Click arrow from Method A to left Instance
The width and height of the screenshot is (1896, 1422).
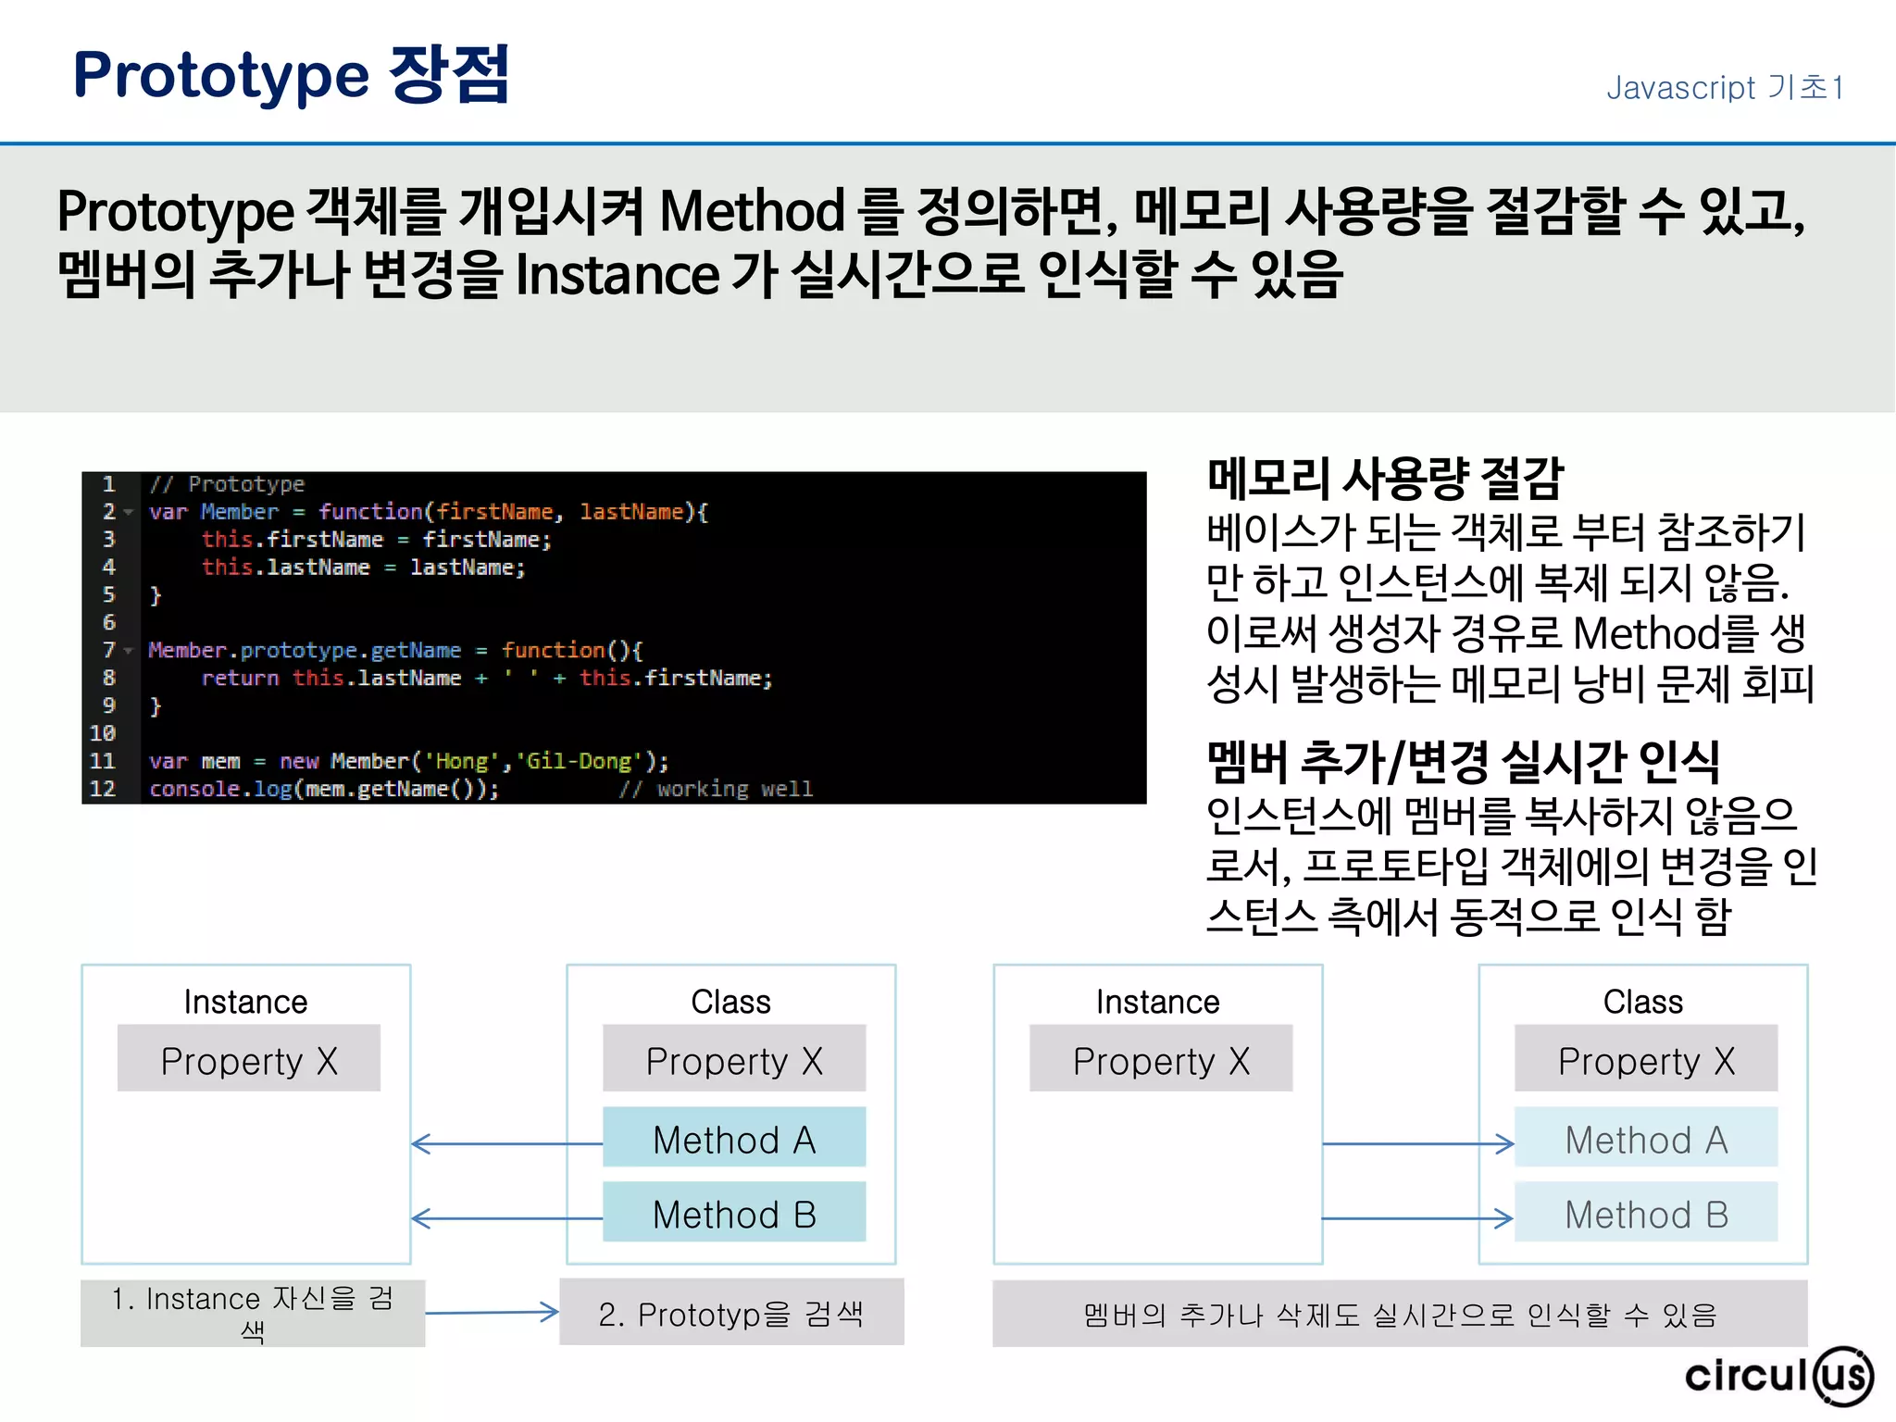[x=505, y=1144]
